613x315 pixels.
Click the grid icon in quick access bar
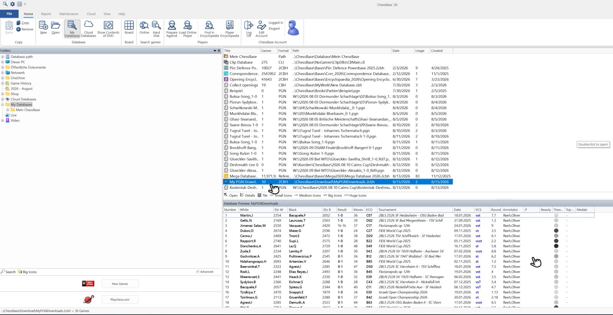point(19,4)
